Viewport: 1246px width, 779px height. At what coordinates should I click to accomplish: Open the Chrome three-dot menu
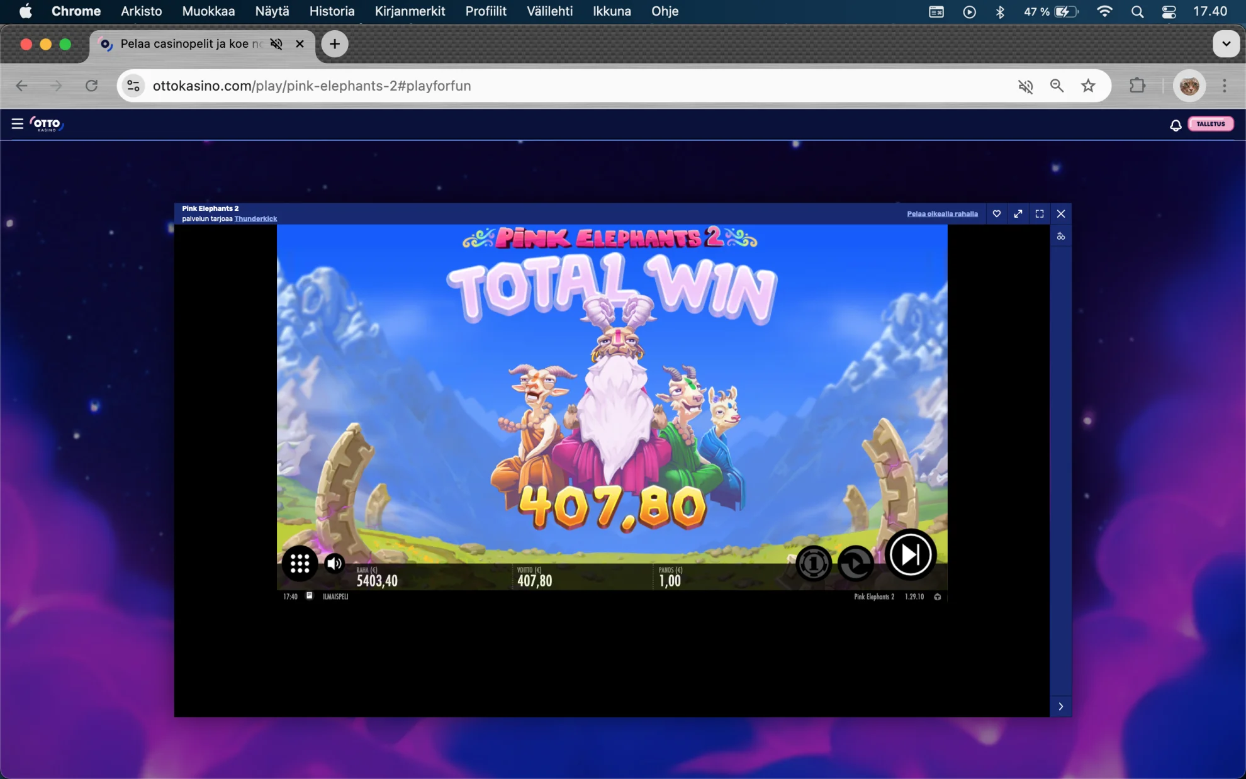(1225, 86)
